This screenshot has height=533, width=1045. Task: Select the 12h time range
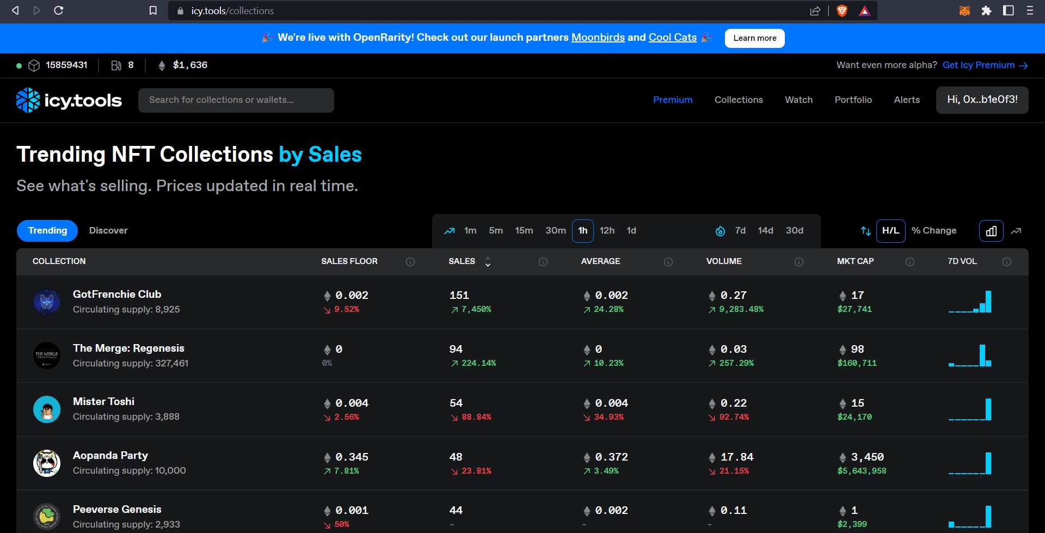(607, 231)
